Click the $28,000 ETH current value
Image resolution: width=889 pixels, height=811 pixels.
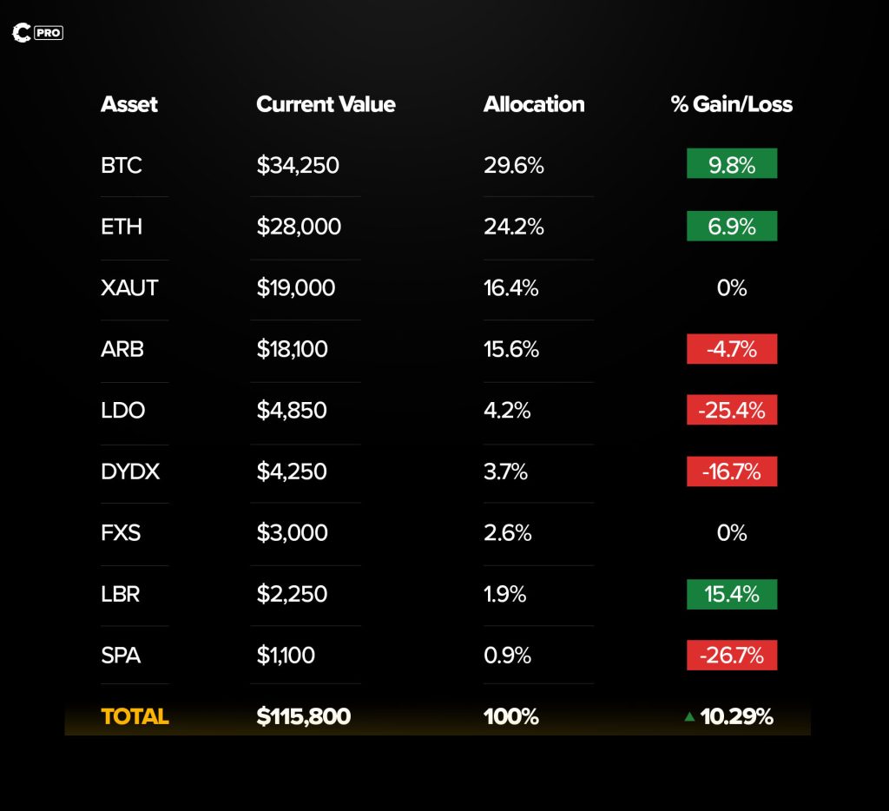[x=299, y=227]
